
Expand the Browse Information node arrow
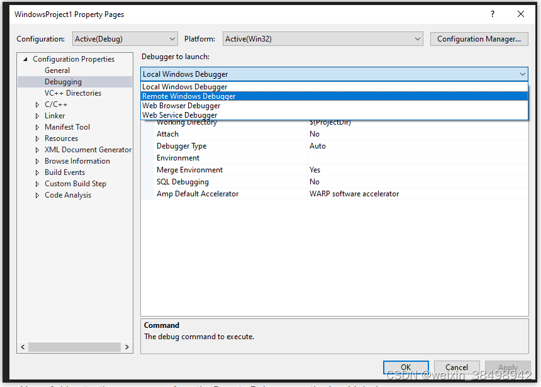[x=37, y=161]
